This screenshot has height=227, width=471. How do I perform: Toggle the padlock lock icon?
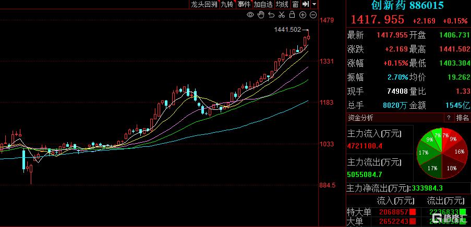click(x=292, y=15)
